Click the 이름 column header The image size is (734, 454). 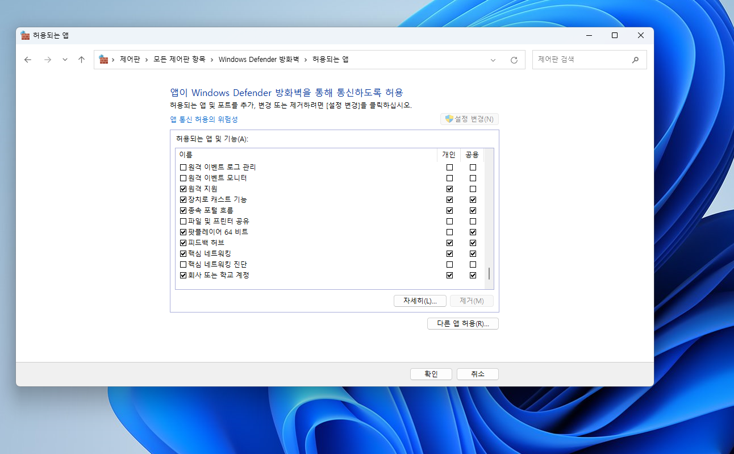coord(306,155)
